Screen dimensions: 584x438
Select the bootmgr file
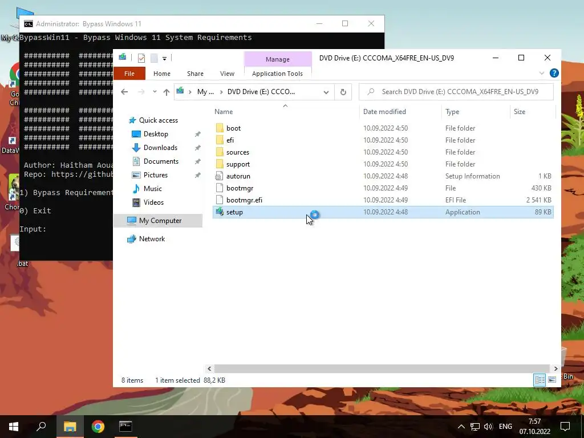[240, 188]
